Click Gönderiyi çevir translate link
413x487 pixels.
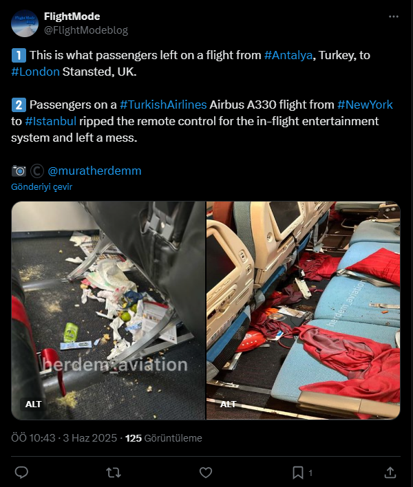41,186
